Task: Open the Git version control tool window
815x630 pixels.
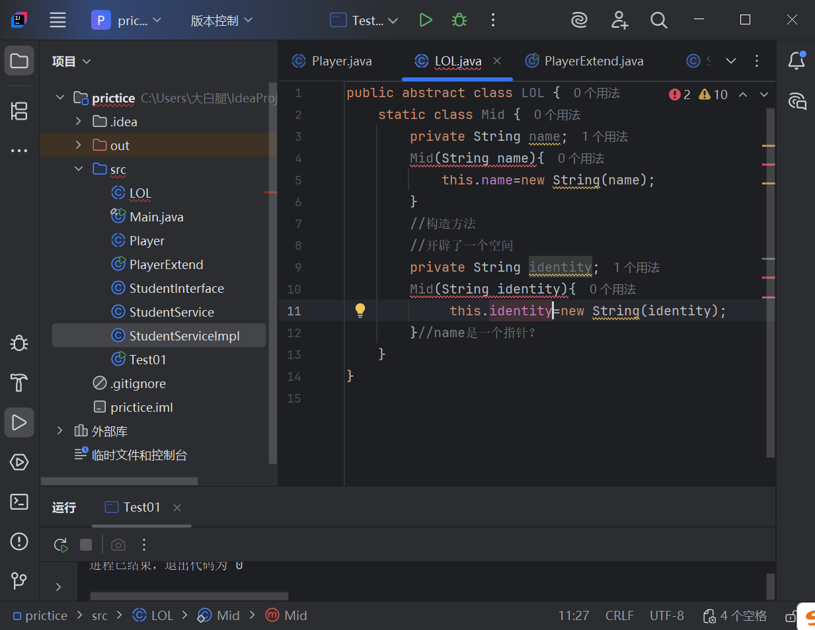Action: (19, 580)
